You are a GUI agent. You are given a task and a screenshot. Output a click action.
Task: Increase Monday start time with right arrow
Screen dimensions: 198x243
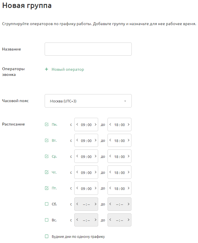tap(95, 125)
